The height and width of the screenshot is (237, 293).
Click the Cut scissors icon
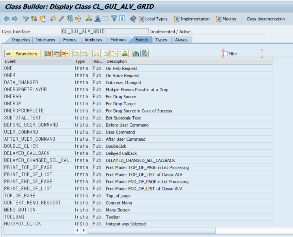click(x=97, y=53)
